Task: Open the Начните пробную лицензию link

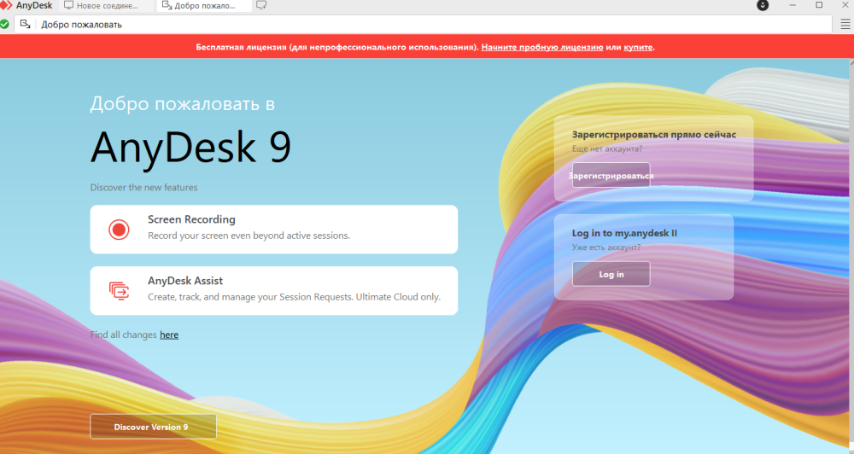Action: coord(542,47)
